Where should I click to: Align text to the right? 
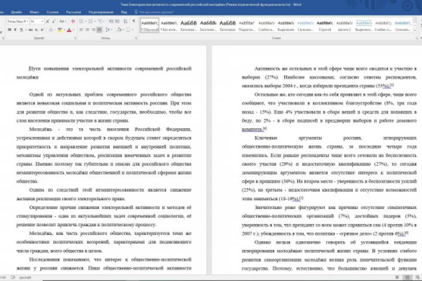[x=93, y=30]
